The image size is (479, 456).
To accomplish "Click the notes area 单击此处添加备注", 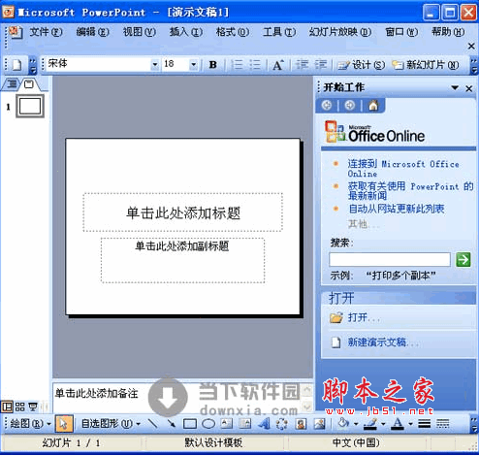I will tap(177, 397).
